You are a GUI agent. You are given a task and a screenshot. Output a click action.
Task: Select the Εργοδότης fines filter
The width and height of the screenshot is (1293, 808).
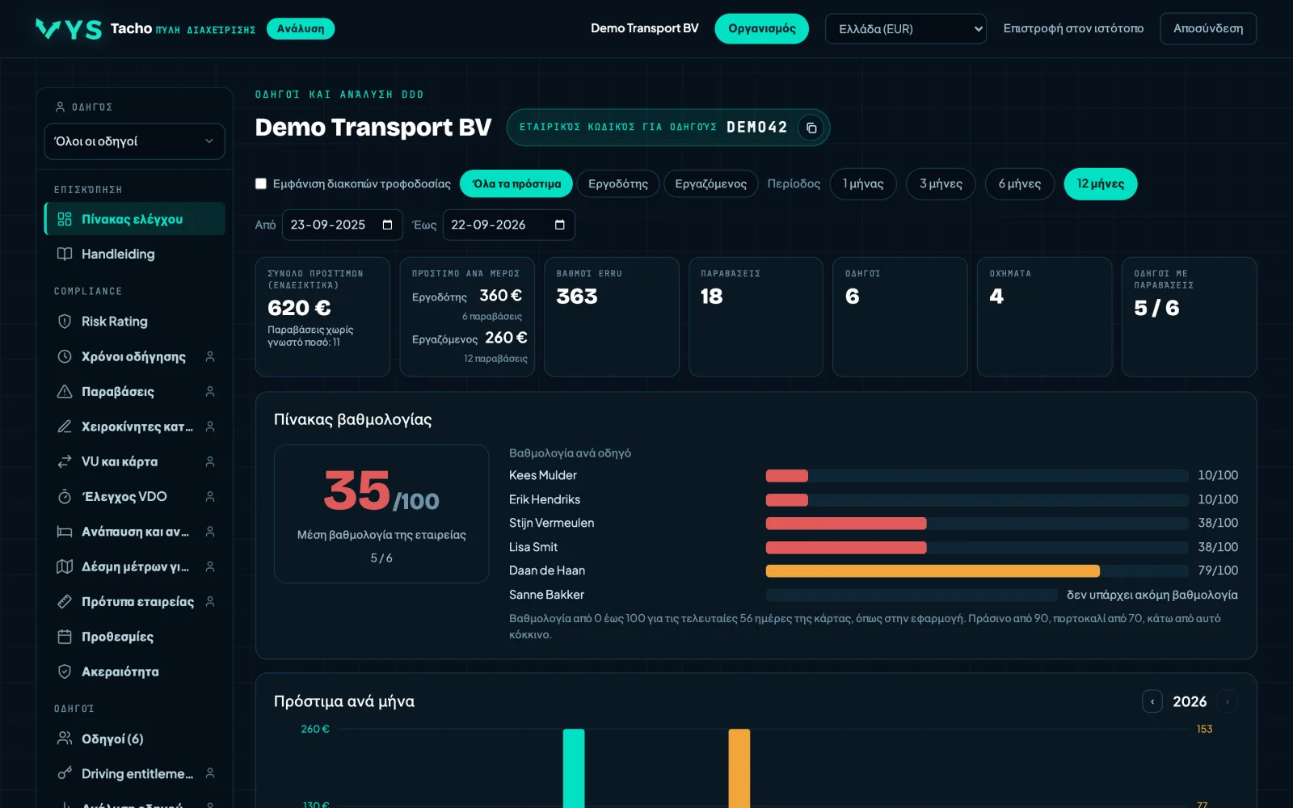[x=618, y=183]
